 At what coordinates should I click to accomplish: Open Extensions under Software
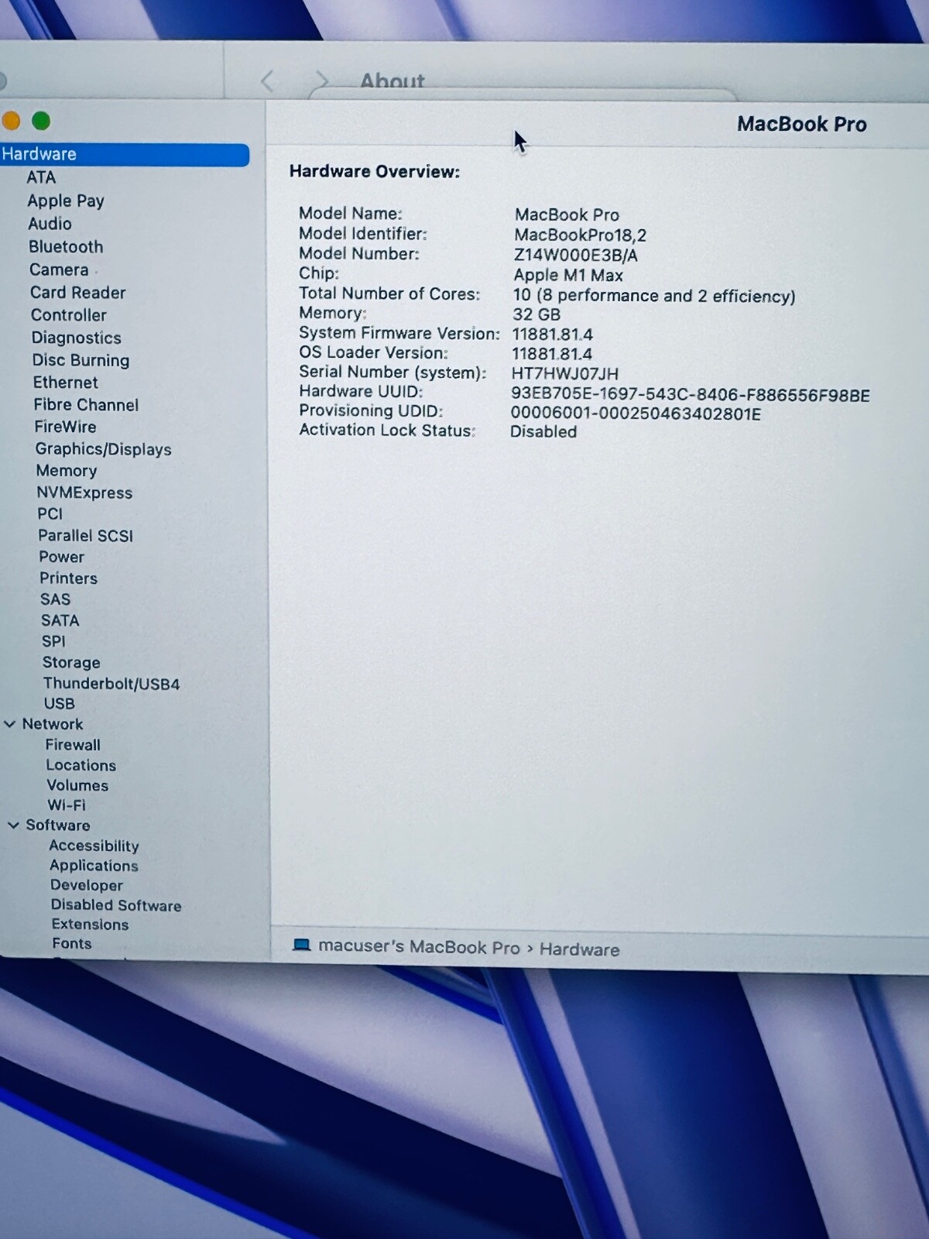tap(90, 925)
